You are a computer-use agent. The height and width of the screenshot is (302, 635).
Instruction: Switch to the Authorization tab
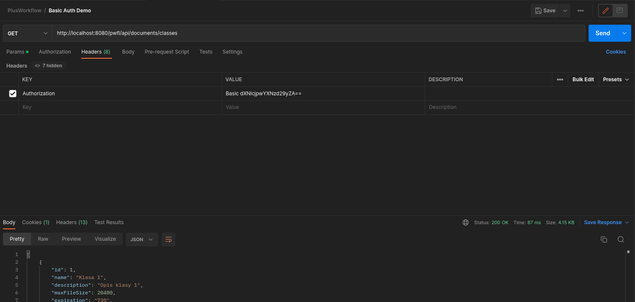click(55, 52)
